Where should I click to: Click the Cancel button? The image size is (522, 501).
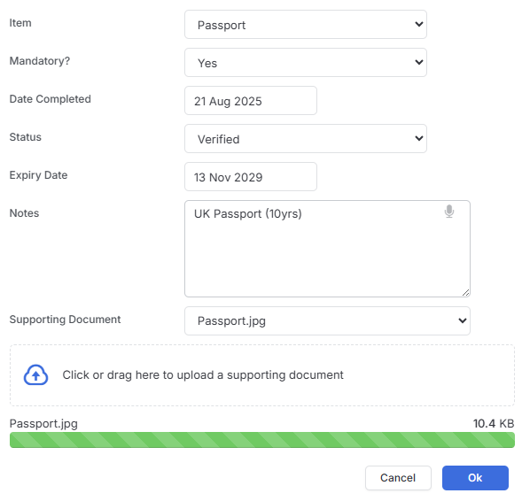398,478
